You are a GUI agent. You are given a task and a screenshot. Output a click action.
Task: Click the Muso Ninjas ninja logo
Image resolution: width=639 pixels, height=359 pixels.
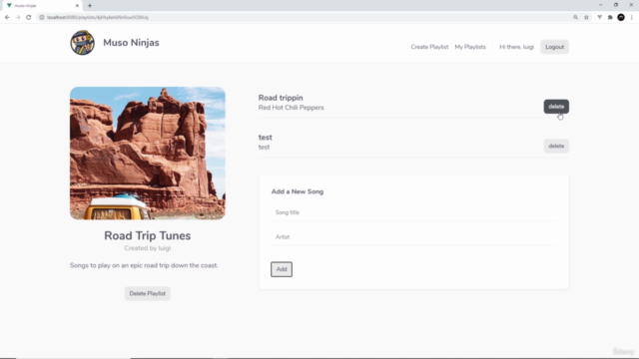(82, 42)
